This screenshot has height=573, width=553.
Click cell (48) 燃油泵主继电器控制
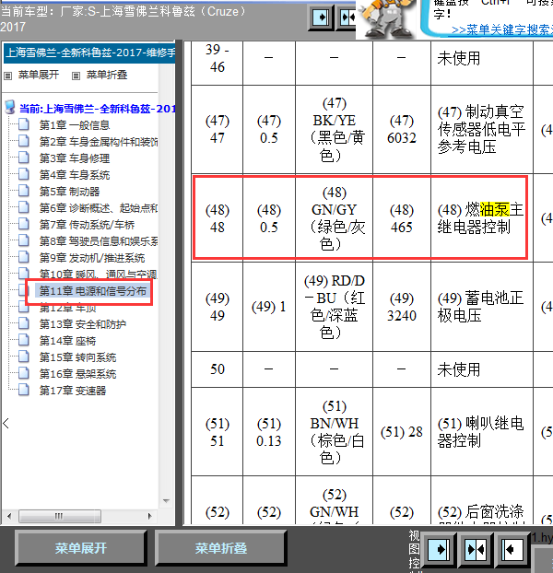pos(481,218)
